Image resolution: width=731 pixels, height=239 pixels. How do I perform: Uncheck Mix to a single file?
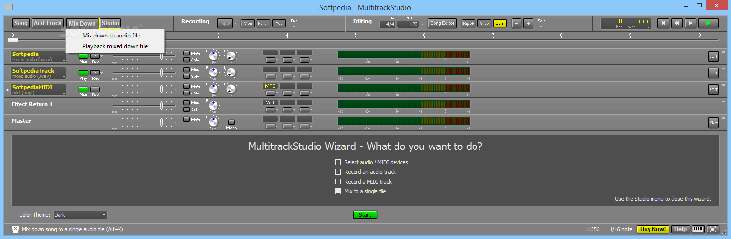coord(338,191)
